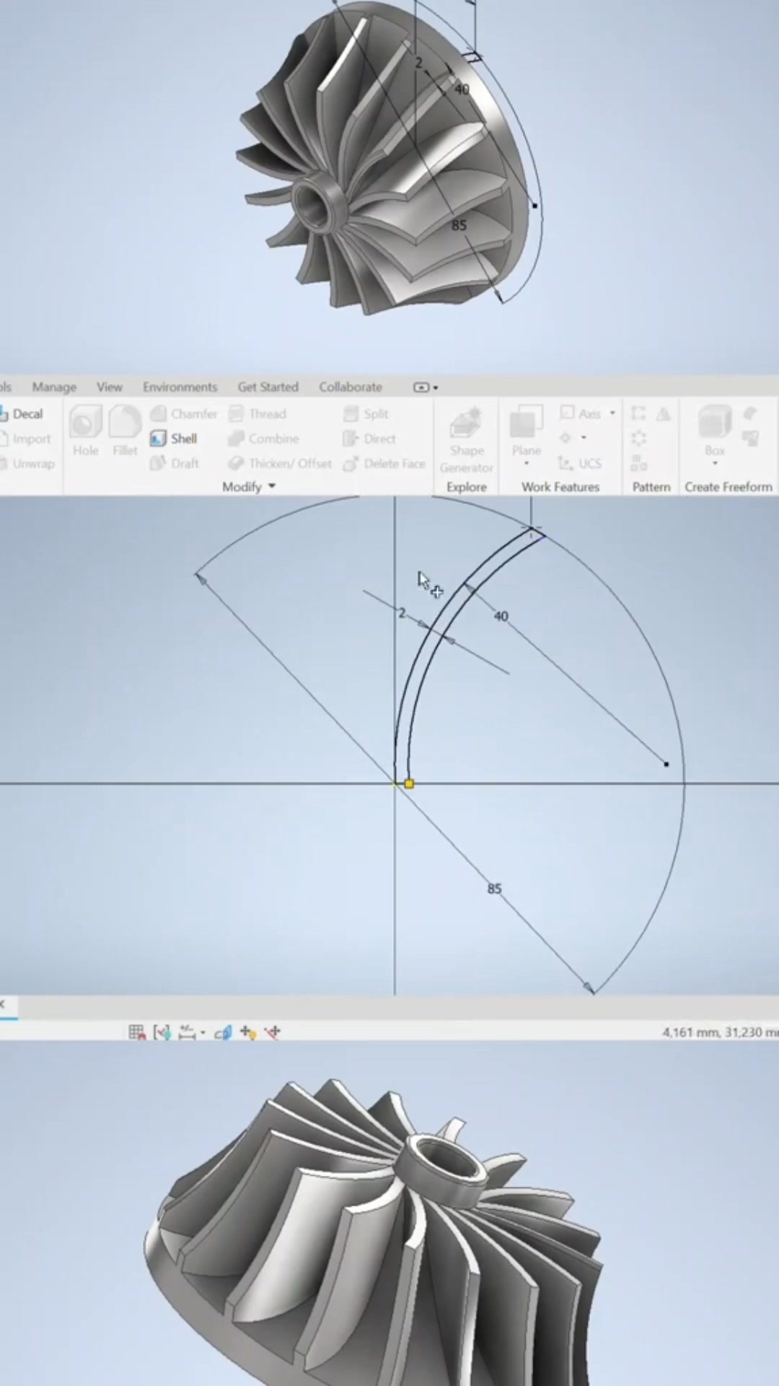Image resolution: width=779 pixels, height=1386 pixels.
Task: Switch to Get Started tab
Action: click(x=268, y=387)
